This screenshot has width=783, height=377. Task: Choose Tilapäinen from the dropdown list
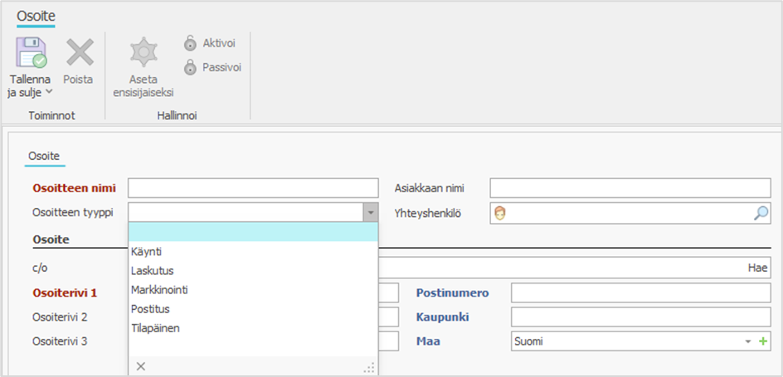click(x=155, y=328)
